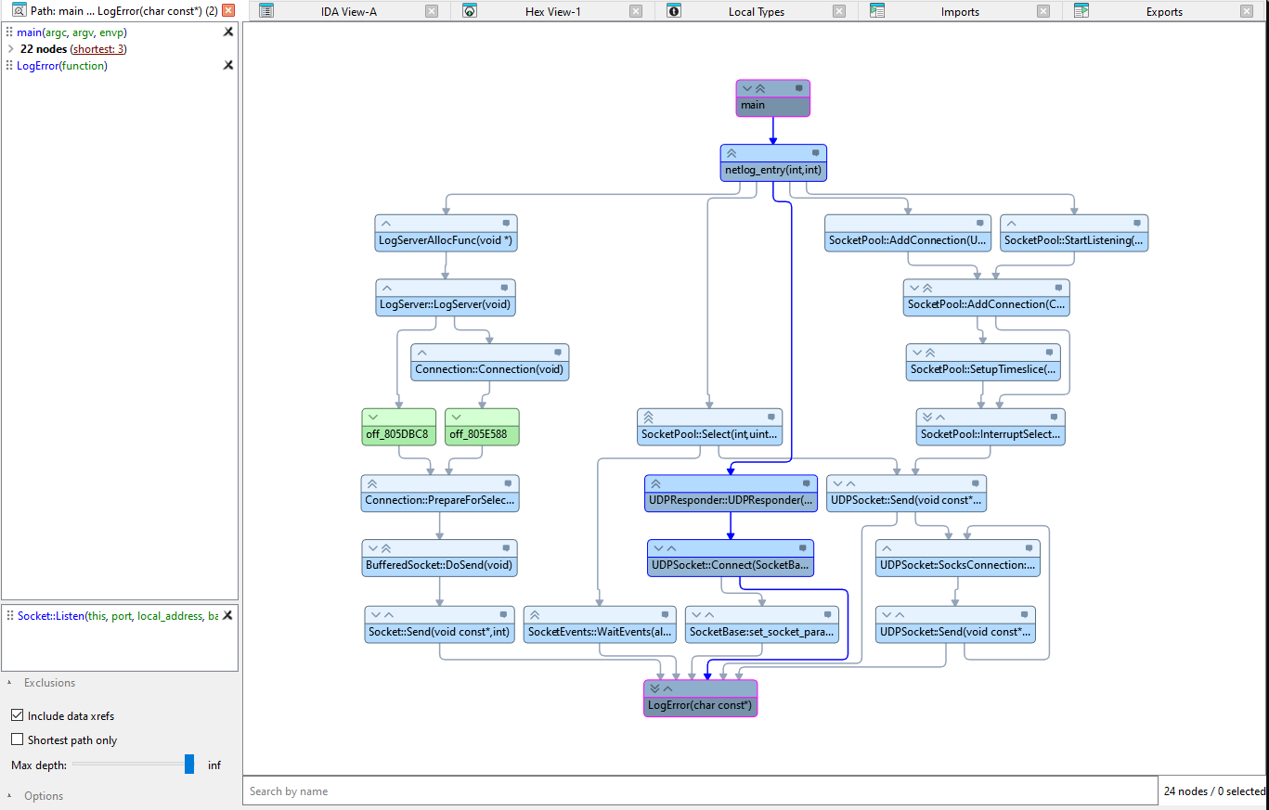This screenshot has height=810, width=1269.
Task: Enable the Shortest path only checkbox
Action: [18, 739]
